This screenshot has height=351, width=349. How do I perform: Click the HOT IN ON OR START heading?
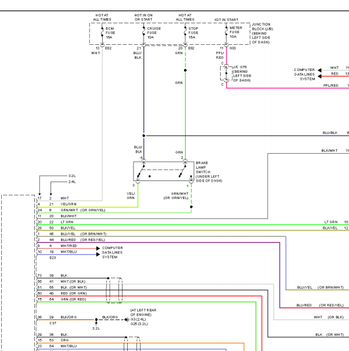click(143, 17)
